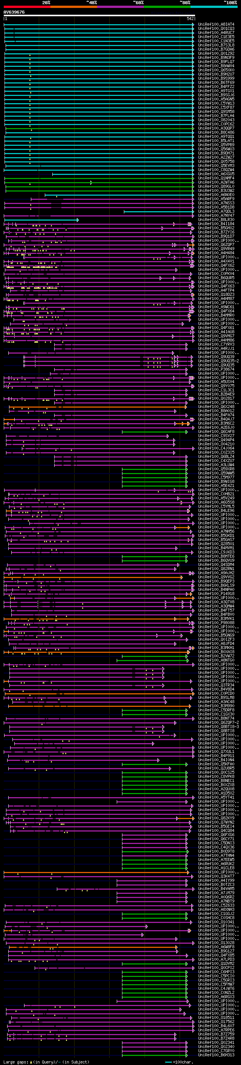
Task: Pick the UniRef100_A6N0E0 label
Action: [216, 195]
